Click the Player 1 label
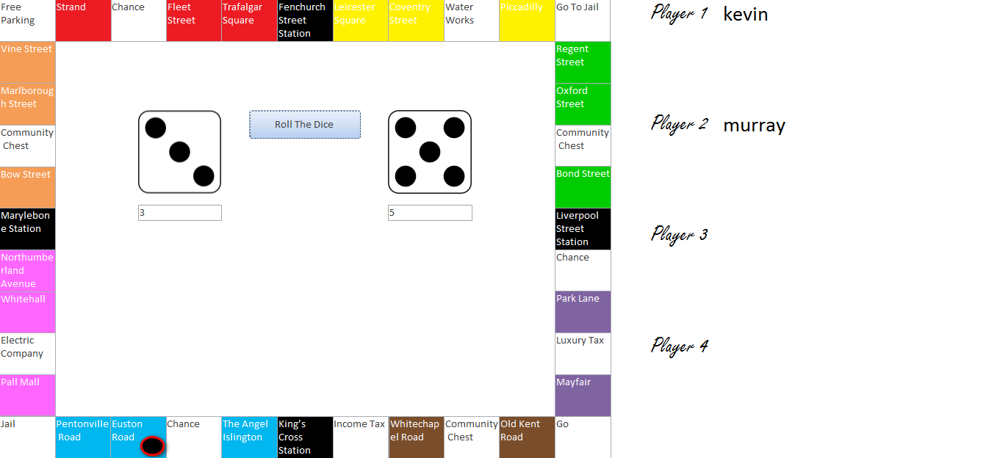The width and height of the screenshot is (1000, 458). tap(679, 12)
